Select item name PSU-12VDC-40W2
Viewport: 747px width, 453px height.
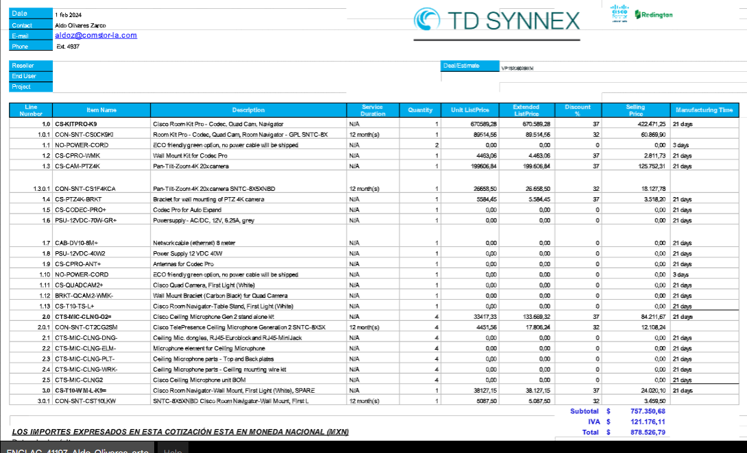(80, 254)
